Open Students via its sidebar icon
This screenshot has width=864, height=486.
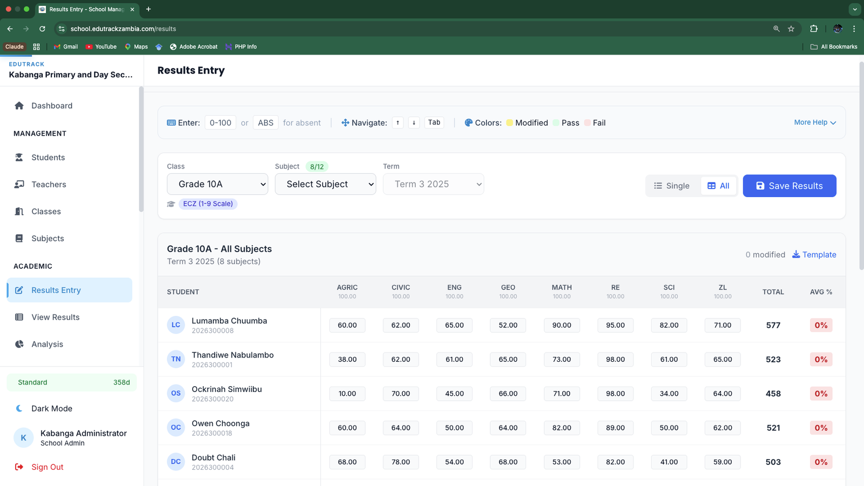coord(19,158)
